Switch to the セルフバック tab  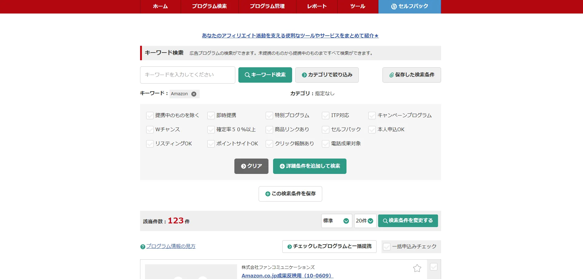[409, 6]
